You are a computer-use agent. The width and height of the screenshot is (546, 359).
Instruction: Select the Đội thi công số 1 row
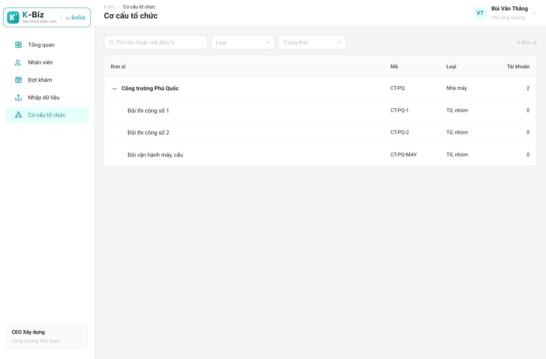pos(320,111)
